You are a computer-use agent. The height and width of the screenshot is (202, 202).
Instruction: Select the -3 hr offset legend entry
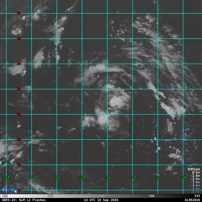tap(195, 182)
